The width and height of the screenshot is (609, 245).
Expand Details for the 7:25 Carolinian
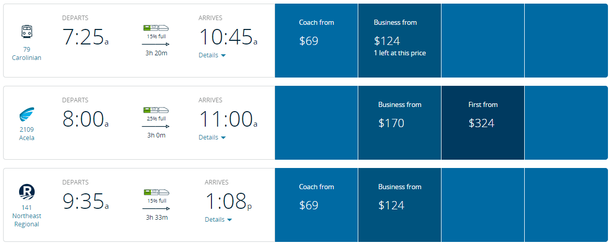[x=212, y=55]
